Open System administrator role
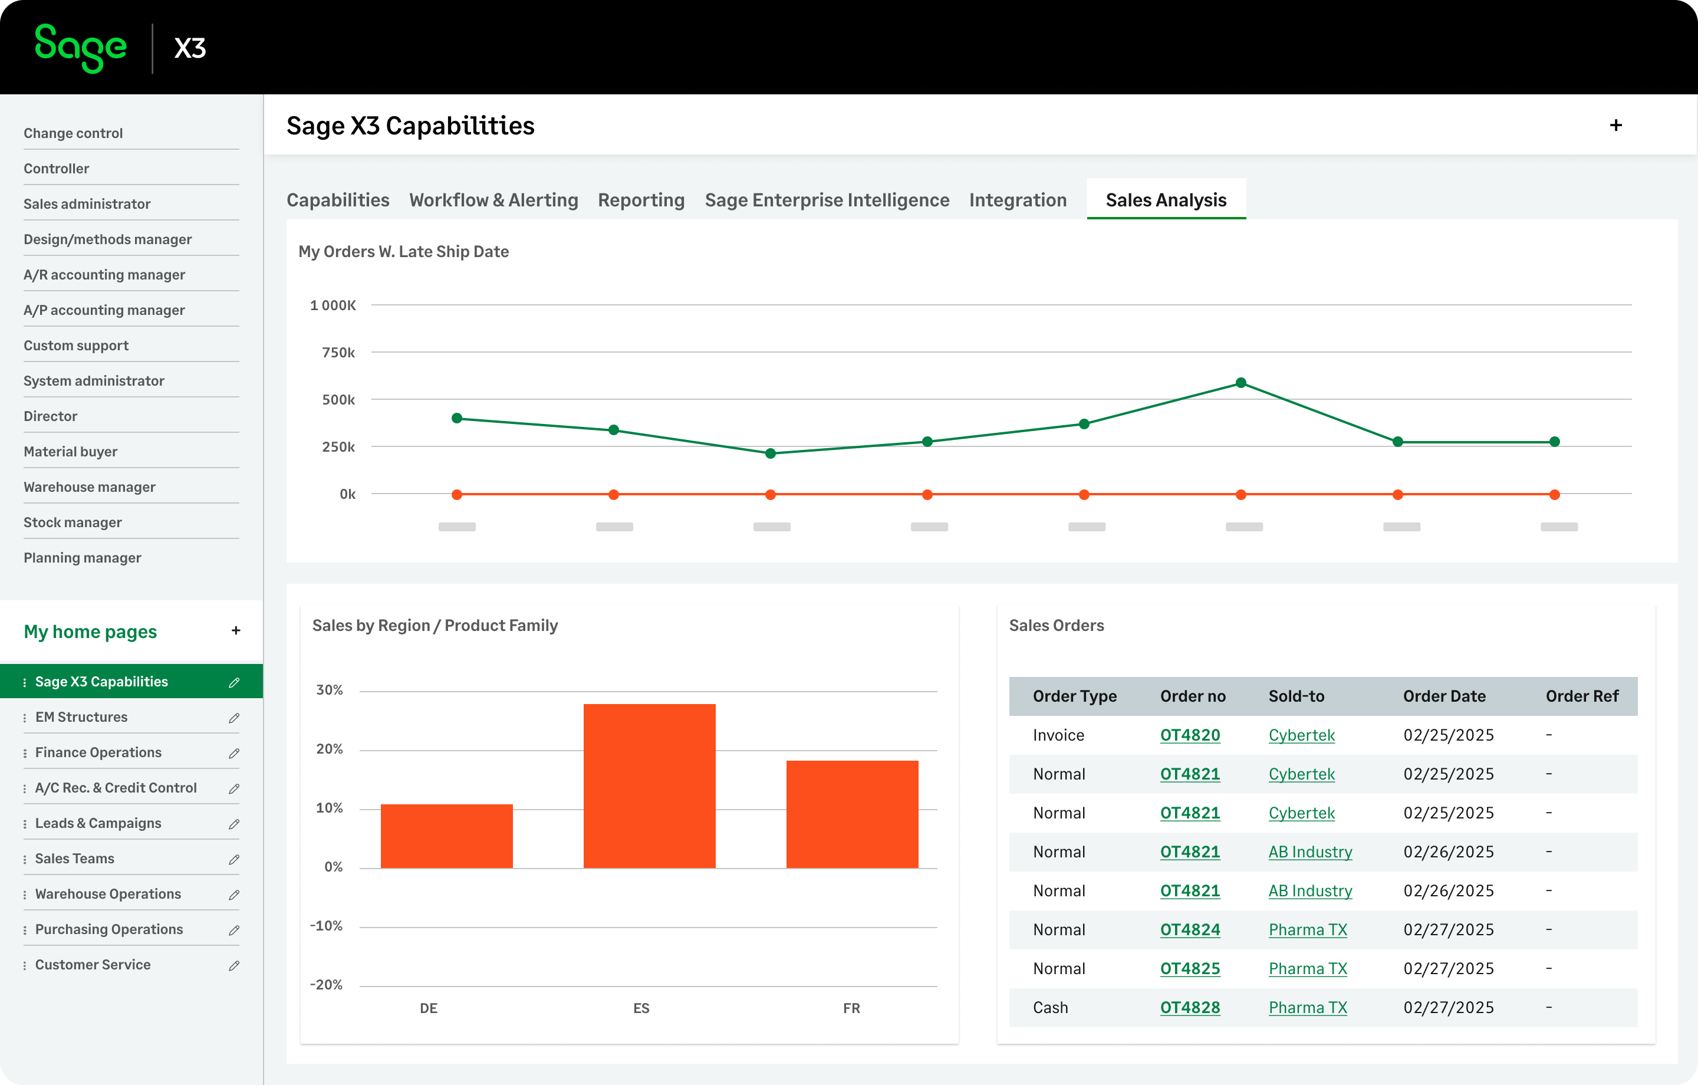 pyautogui.click(x=94, y=381)
